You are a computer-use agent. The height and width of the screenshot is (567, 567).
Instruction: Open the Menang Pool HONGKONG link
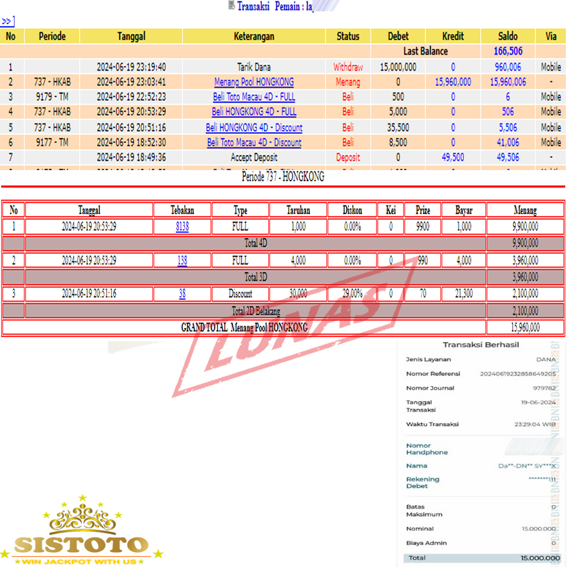click(x=254, y=82)
